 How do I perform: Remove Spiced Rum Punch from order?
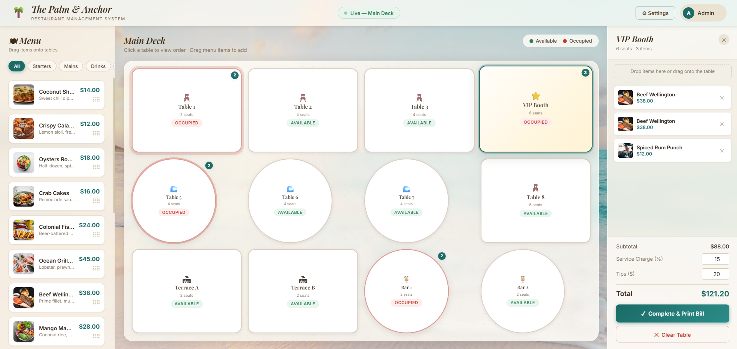point(722,151)
